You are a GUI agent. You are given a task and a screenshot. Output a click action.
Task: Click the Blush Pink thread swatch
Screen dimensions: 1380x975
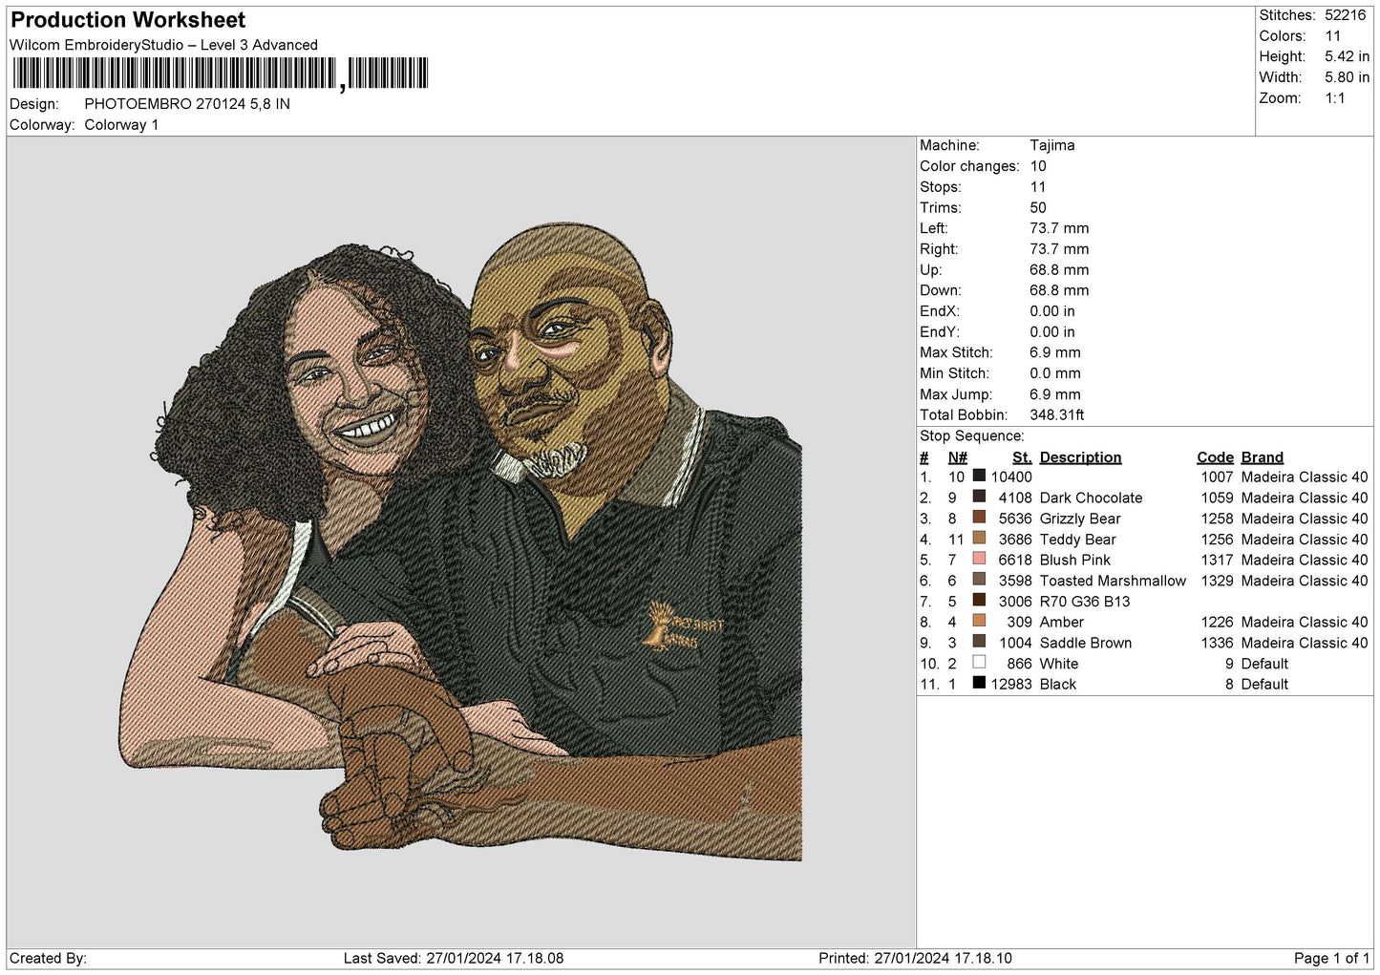(979, 559)
